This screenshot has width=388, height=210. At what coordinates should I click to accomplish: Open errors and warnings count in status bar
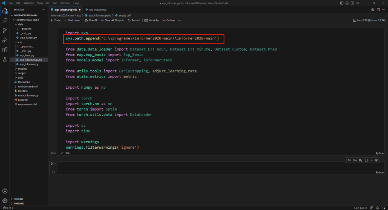click(x=8, y=208)
